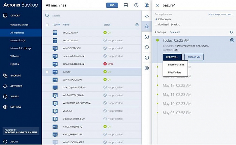Open the Overview glasses icon
The width and height of the screenshot is (236, 145).
(x=147, y=37)
